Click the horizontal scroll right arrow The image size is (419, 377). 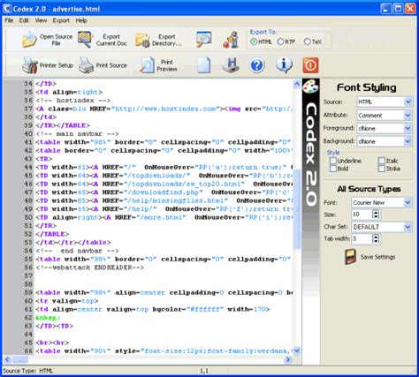pos(288,359)
